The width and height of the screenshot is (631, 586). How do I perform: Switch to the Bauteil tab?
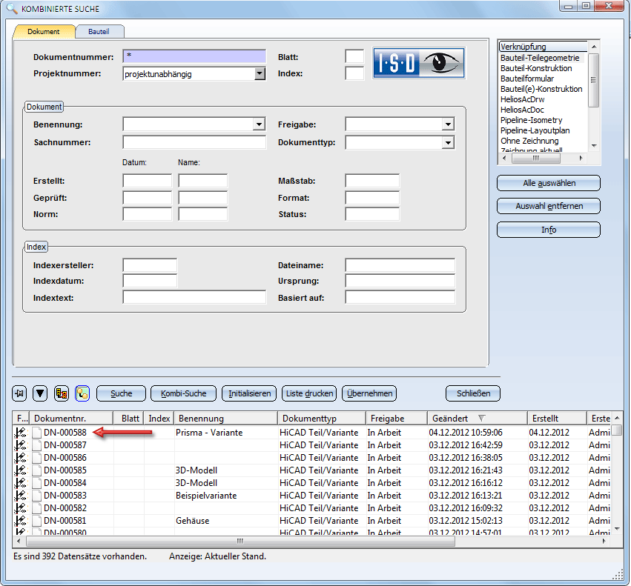click(x=99, y=32)
